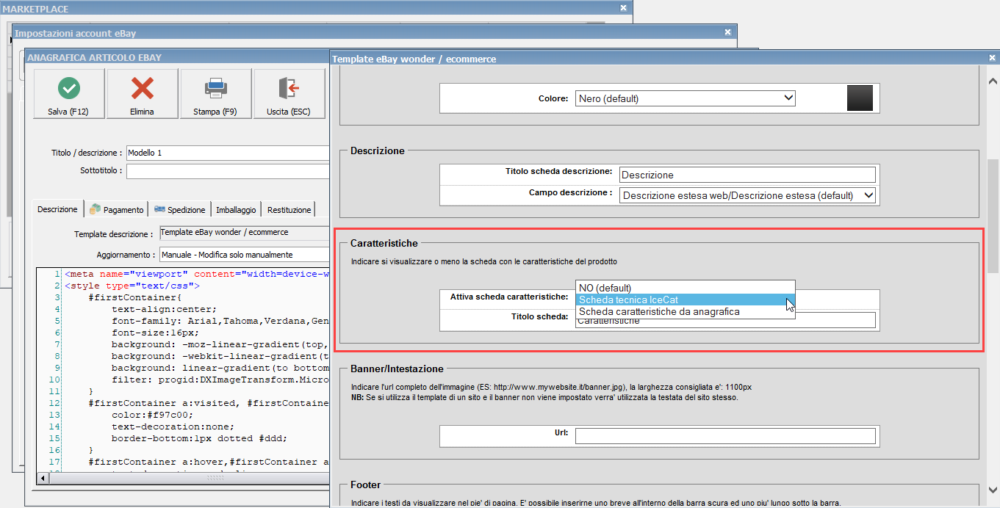Select Scheda caratteristiche da anagrafica option
Viewport: 1000px width, 508px height.
pyautogui.click(x=685, y=311)
